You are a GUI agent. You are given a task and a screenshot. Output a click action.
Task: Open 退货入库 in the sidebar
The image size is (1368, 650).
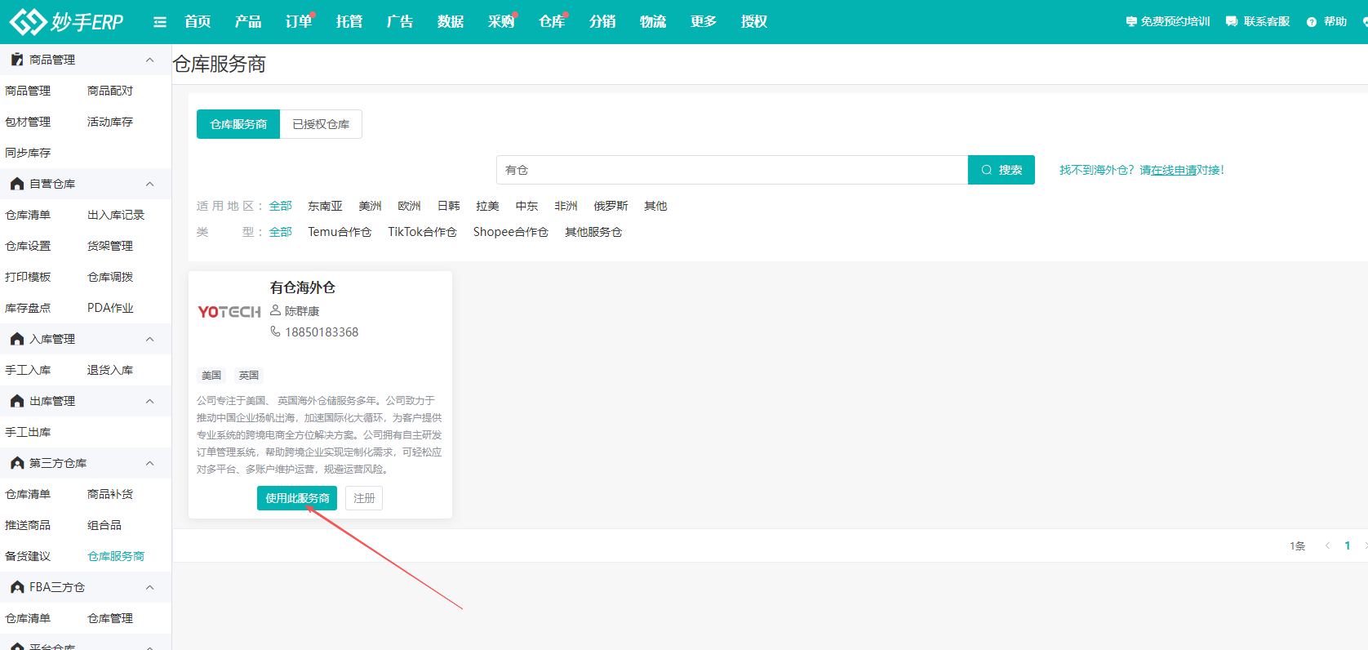tap(110, 370)
